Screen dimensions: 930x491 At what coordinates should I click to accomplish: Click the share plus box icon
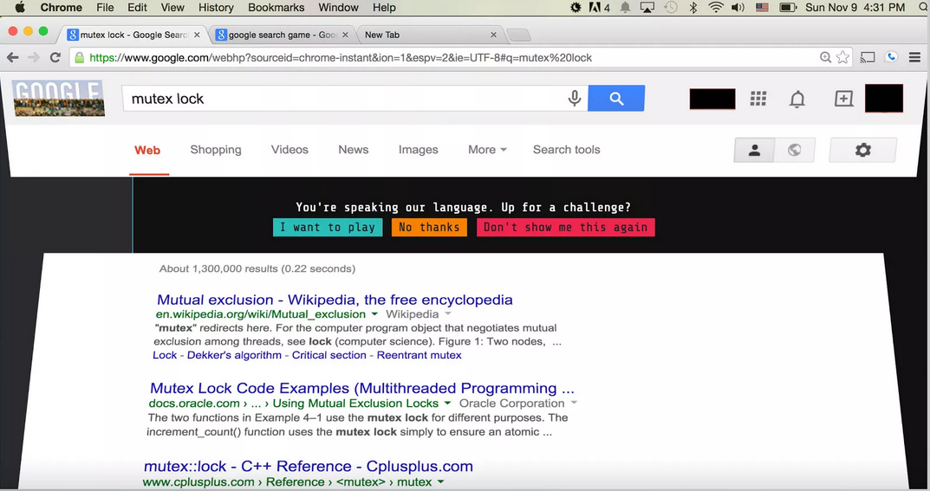[x=843, y=99]
